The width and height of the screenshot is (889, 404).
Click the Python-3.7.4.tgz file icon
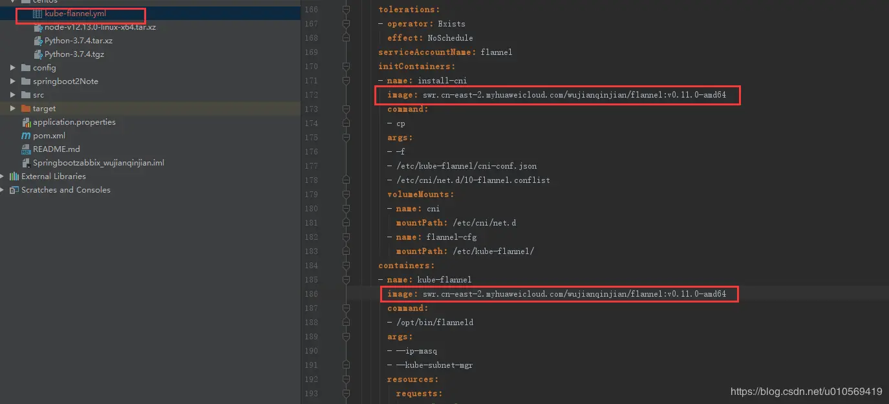click(37, 54)
